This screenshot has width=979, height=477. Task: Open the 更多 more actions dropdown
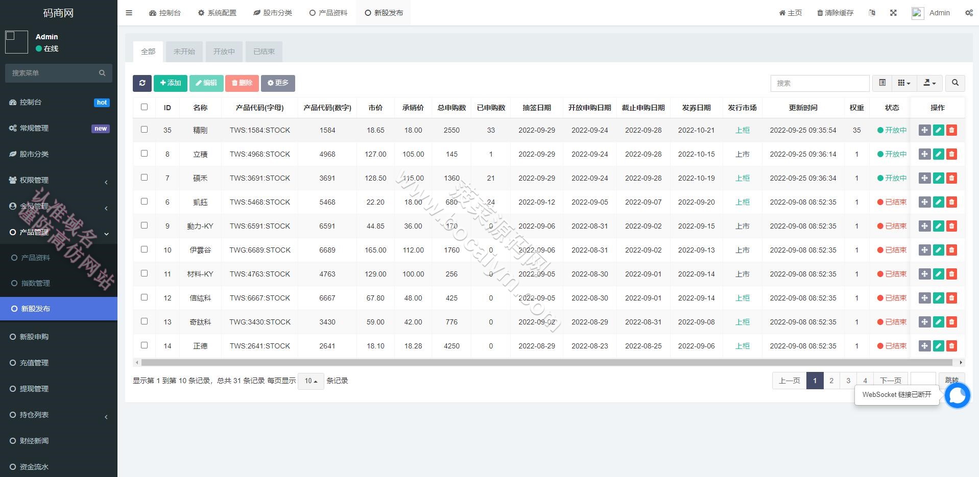[278, 83]
